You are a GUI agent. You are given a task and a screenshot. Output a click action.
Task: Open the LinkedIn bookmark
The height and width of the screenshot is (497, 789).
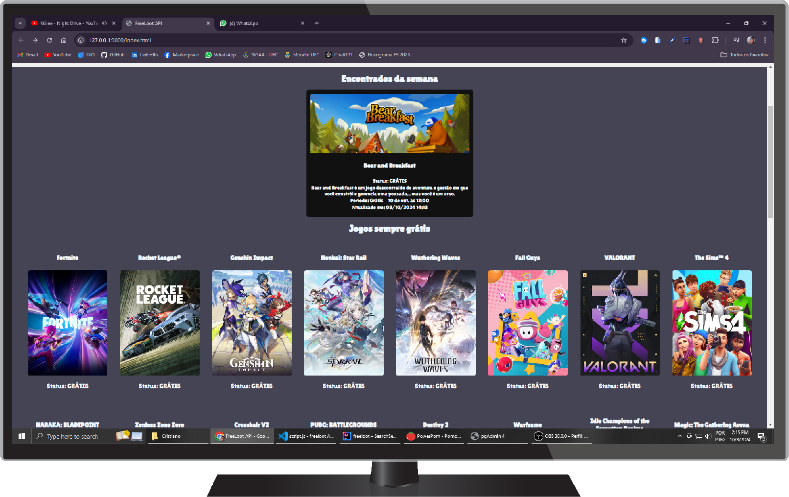click(x=144, y=55)
